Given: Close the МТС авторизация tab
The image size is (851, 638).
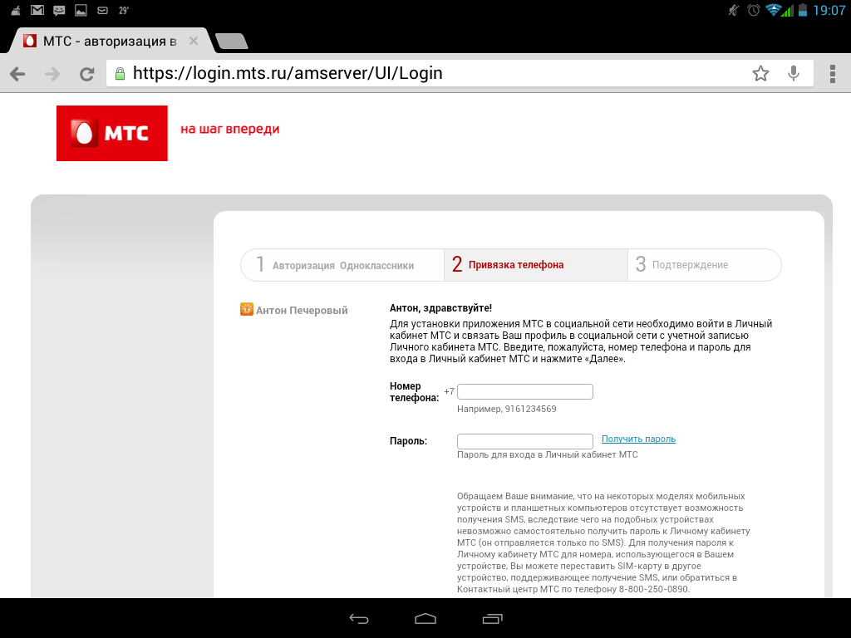Looking at the screenshot, I should 193,41.
